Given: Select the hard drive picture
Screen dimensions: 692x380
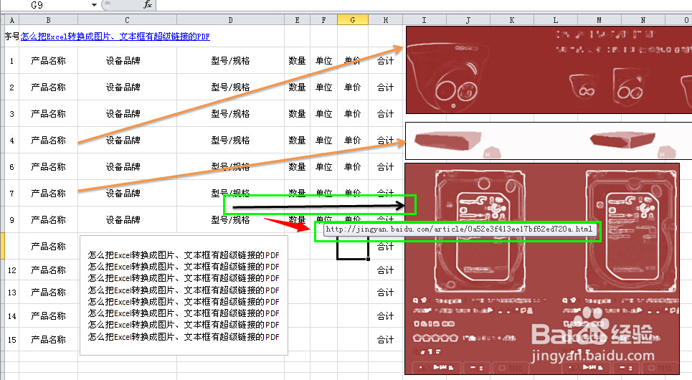Looking at the screenshot, I should point(542,269).
